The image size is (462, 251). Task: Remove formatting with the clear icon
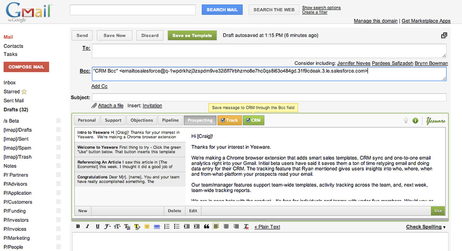[246, 227]
